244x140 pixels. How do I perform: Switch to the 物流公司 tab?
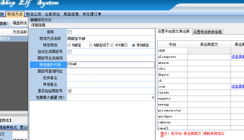pyautogui.click(x=33, y=14)
